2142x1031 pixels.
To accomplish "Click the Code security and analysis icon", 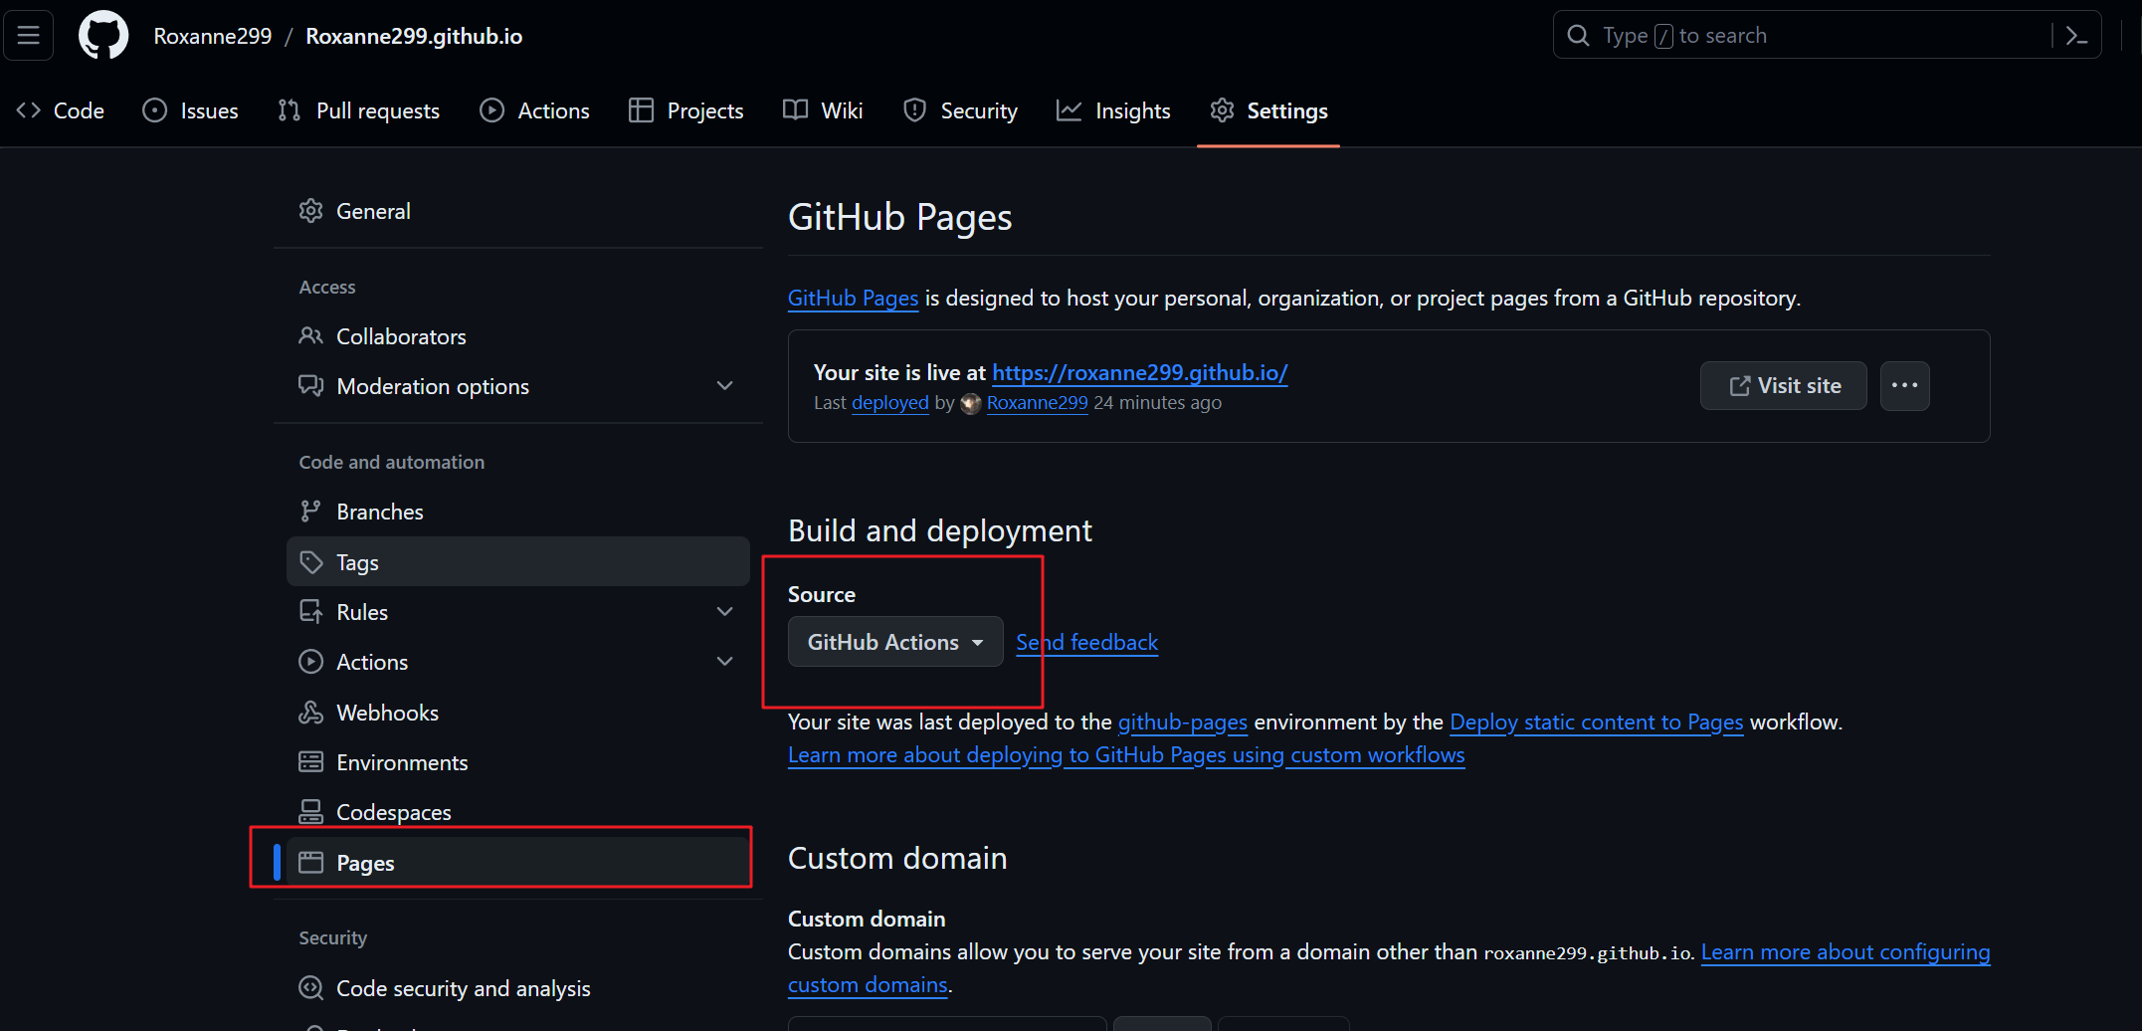I will (x=311, y=988).
